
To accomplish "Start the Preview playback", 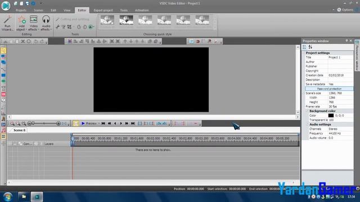I will point(89,123).
